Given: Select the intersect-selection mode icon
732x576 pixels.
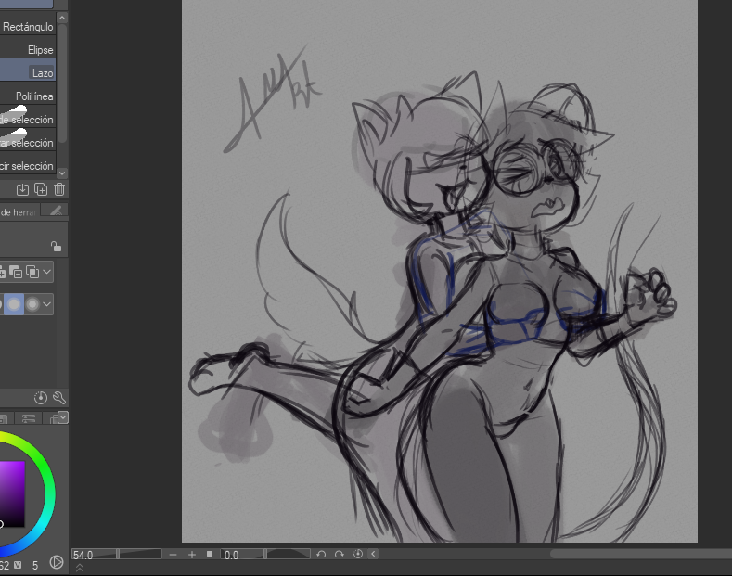Looking at the screenshot, I should 32,272.
